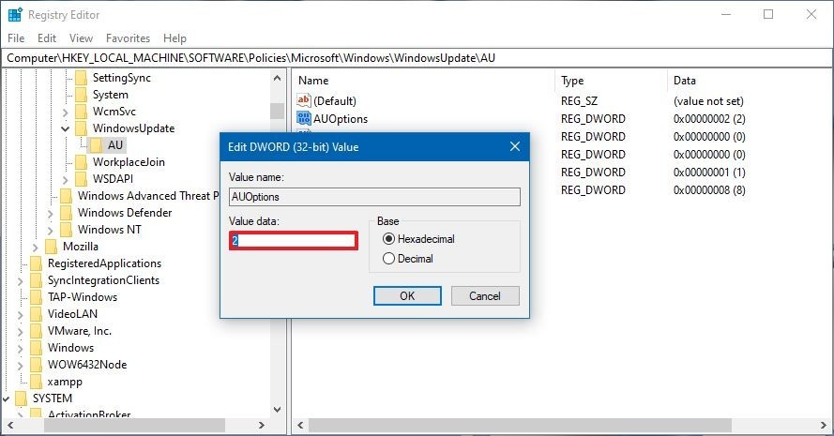
Task: Click the System folder icon under Windows policies
Action: 82,96
